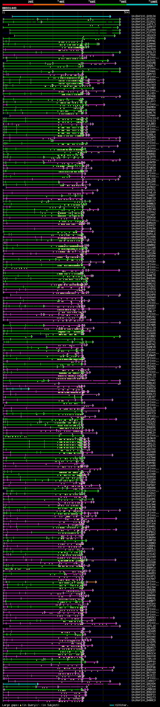Click the white query length ruler bar

pos(66,11)
